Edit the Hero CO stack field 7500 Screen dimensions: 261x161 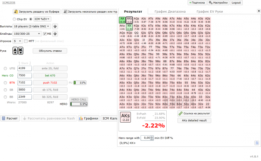[25, 76]
